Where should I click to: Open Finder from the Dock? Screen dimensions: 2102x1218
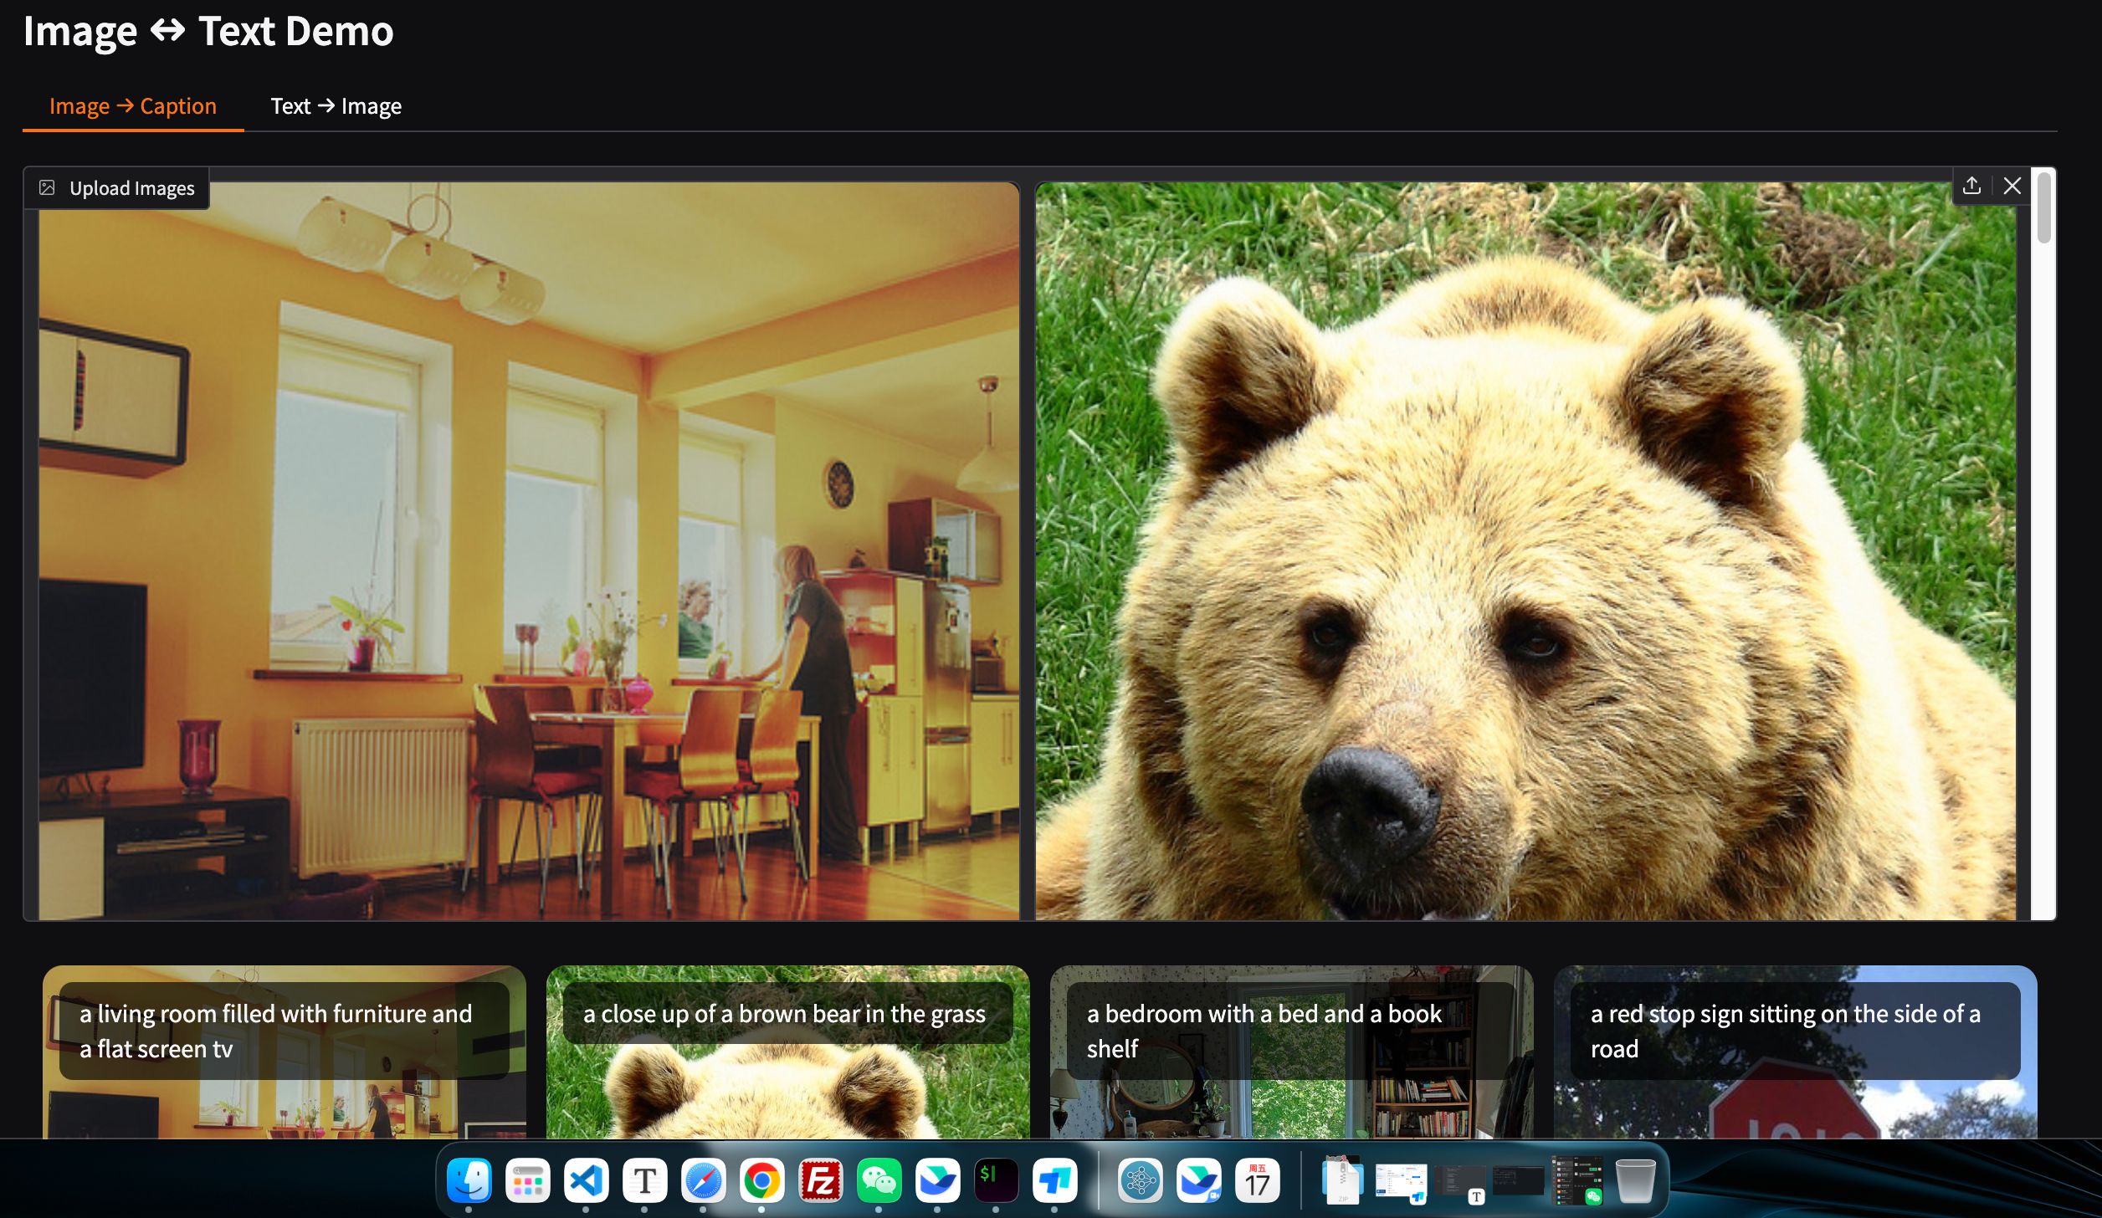pyautogui.click(x=469, y=1180)
